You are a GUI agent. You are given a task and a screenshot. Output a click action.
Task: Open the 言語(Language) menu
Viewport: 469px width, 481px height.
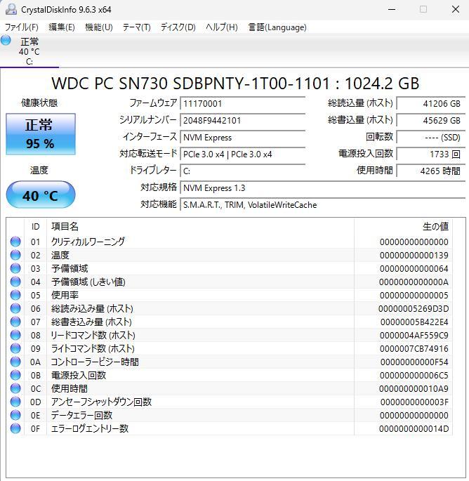[x=277, y=27]
